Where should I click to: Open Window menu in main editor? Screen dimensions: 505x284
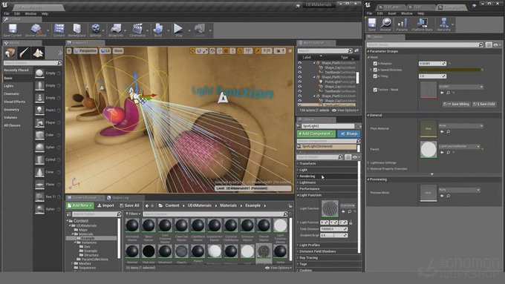[30, 14]
